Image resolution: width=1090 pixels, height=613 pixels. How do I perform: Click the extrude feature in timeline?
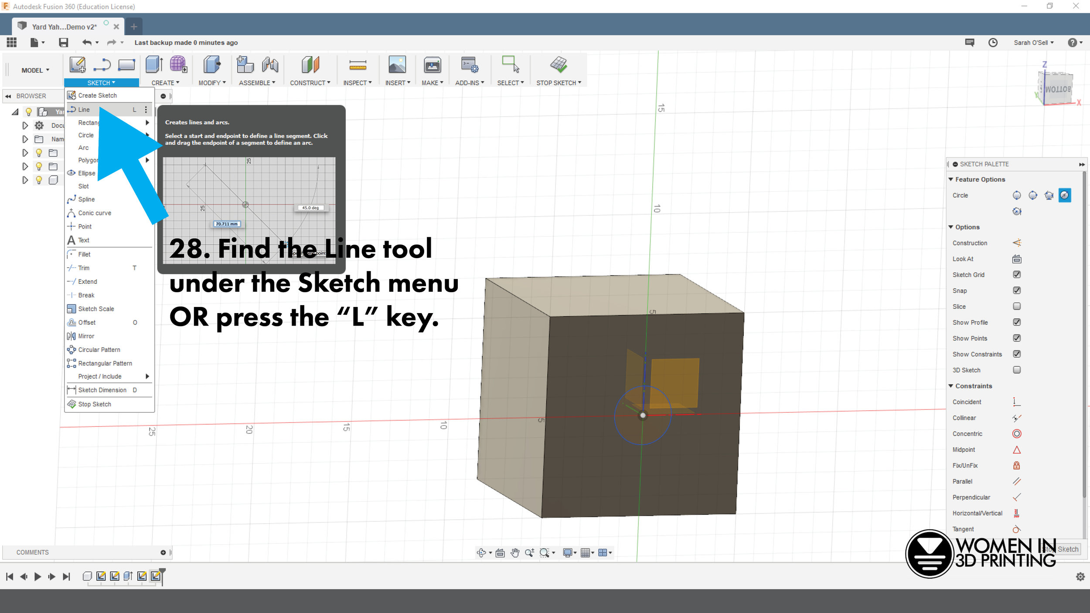pos(128,576)
